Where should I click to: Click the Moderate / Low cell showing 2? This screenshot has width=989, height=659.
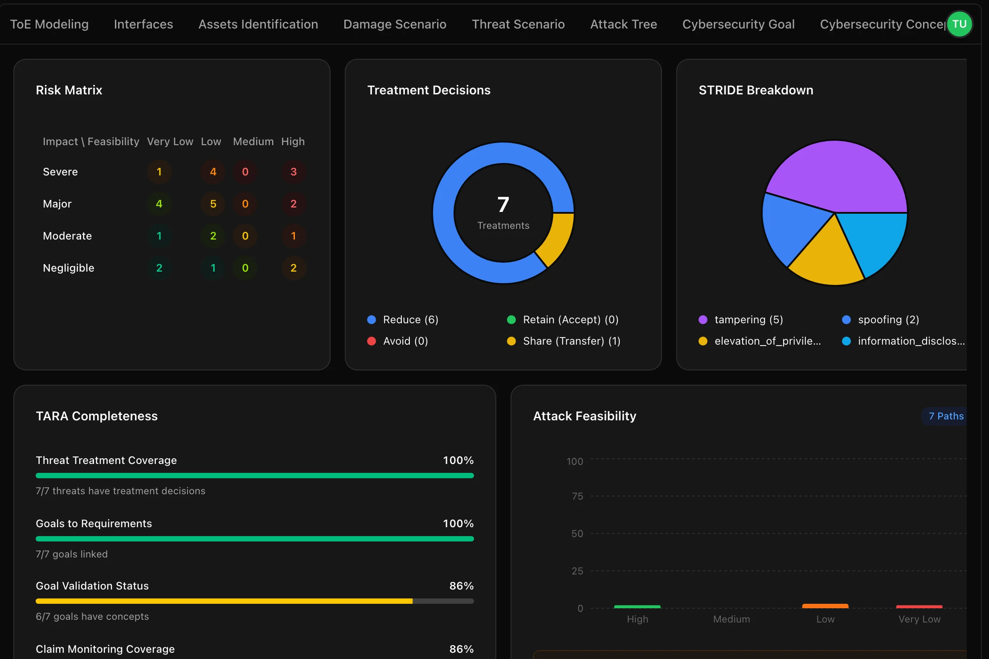213,236
